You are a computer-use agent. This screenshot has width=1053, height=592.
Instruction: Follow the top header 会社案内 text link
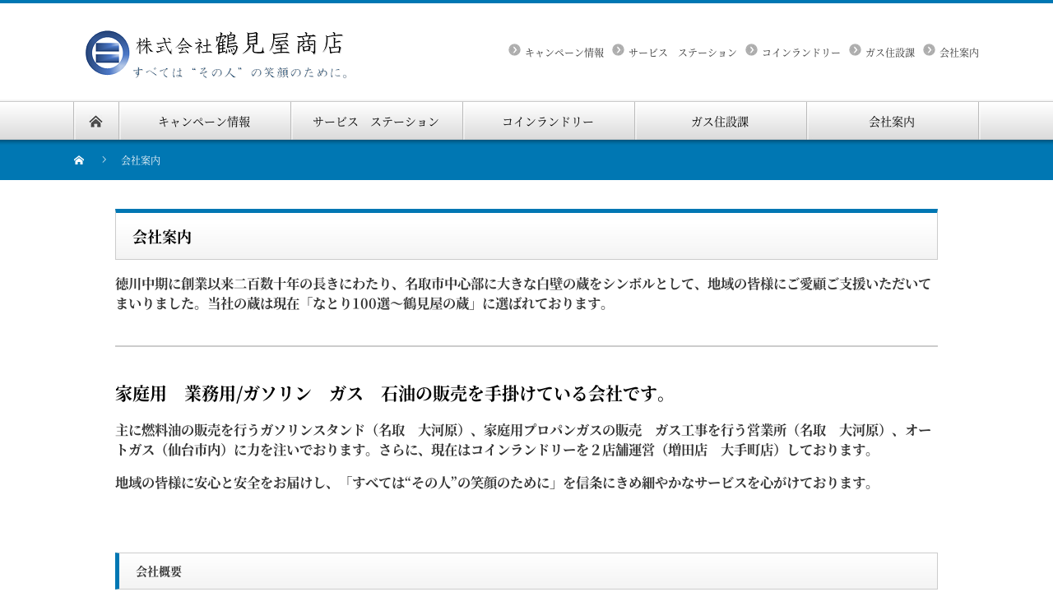coord(959,53)
